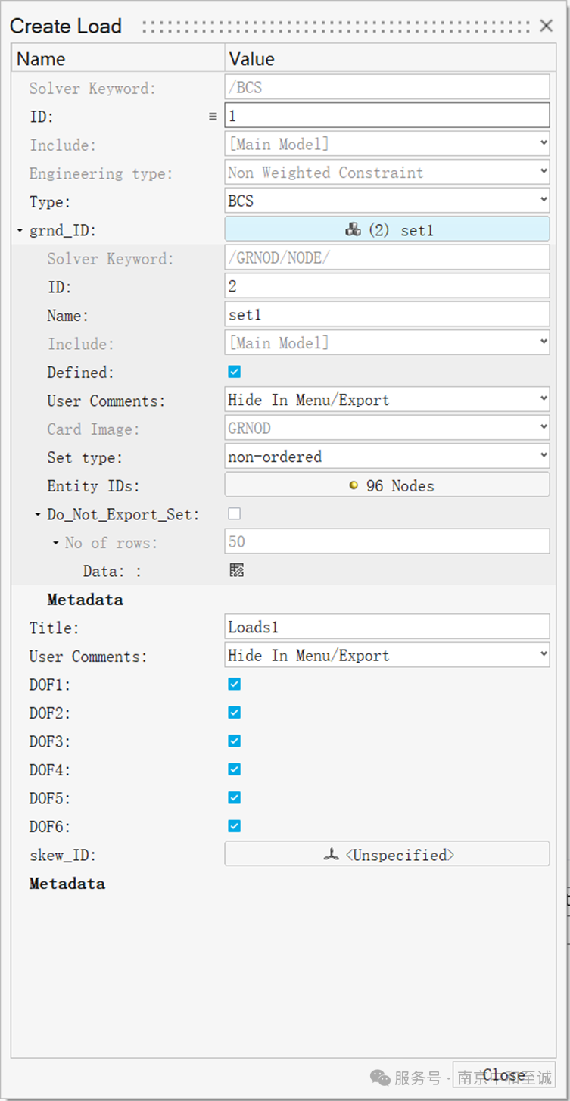Click the top ID input field containing 1
570x1101 pixels.
coord(388,115)
